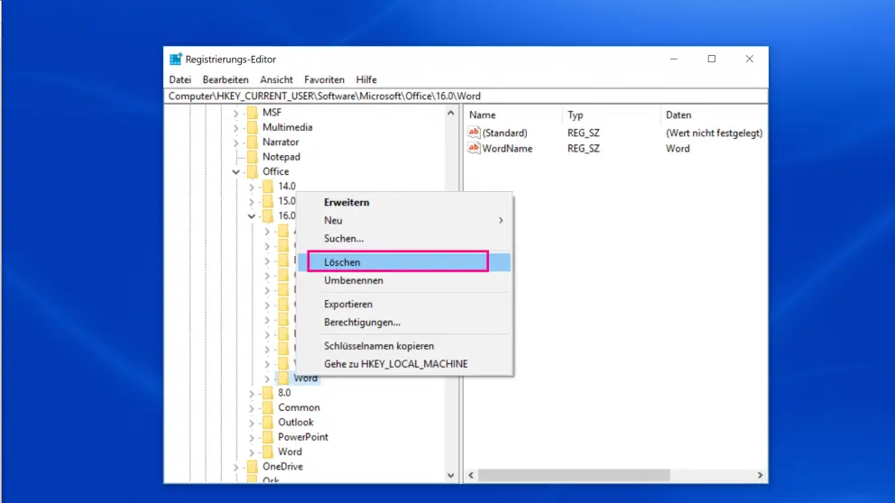Open the Favoriten menu
895x503 pixels.
324,79
